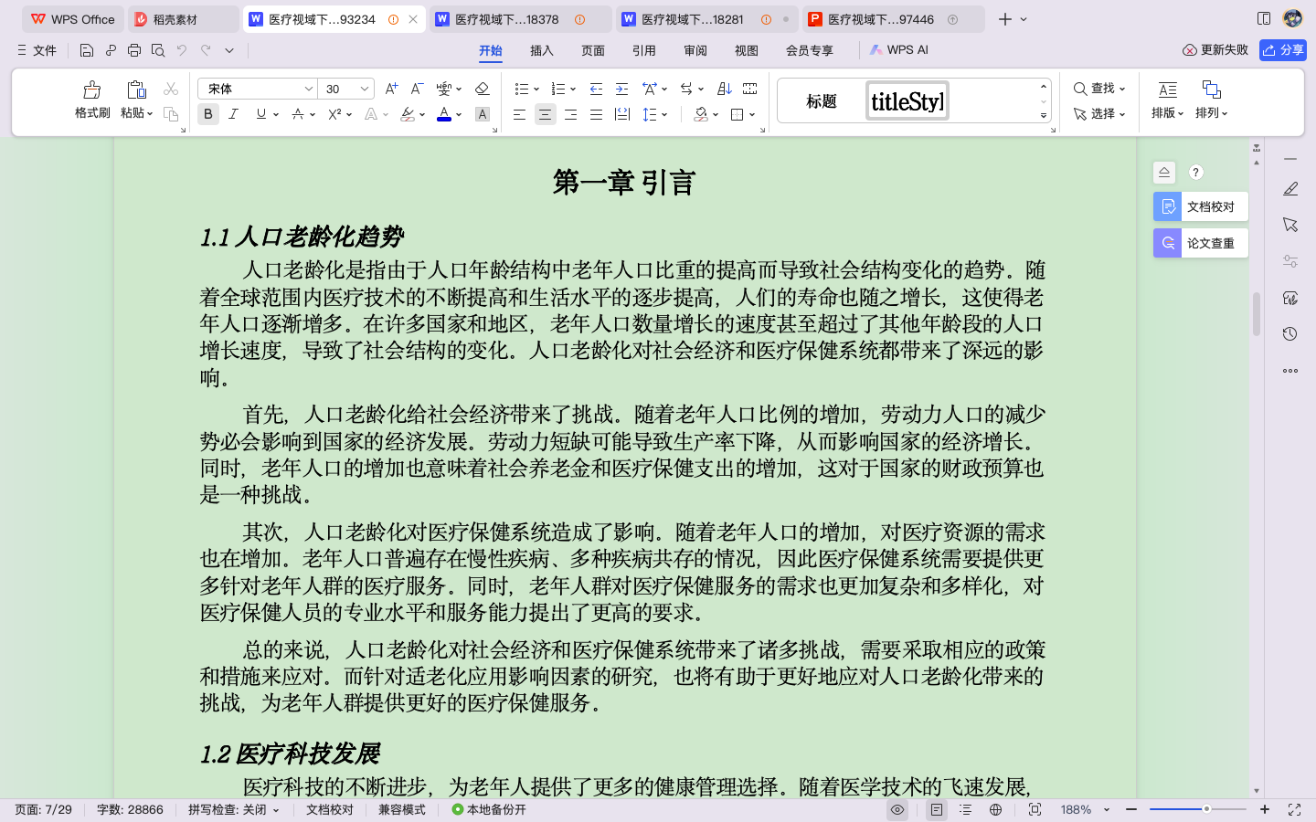
Task: Open the 视图 ribbon tab
Action: click(747, 50)
